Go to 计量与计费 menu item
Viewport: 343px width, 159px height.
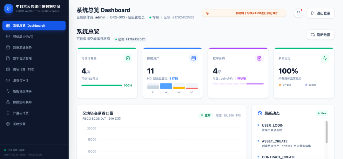34,113
